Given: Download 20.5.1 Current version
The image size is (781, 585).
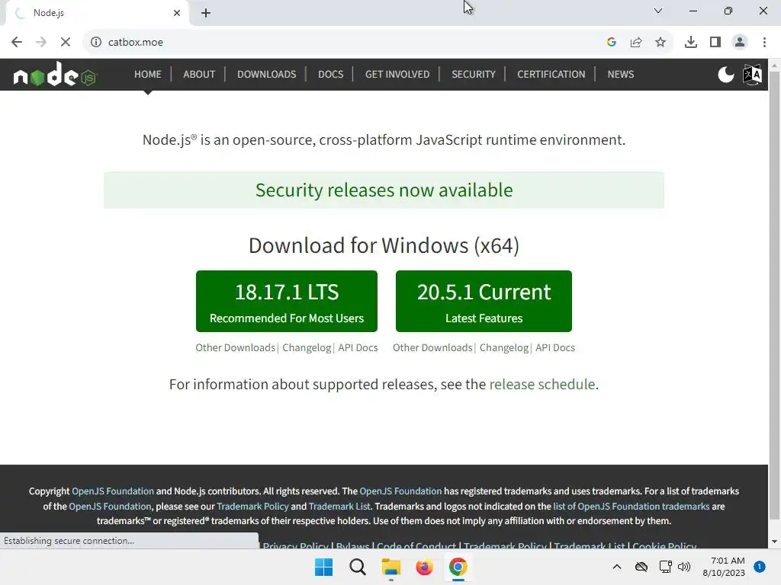Looking at the screenshot, I should click(x=484, y=301).
